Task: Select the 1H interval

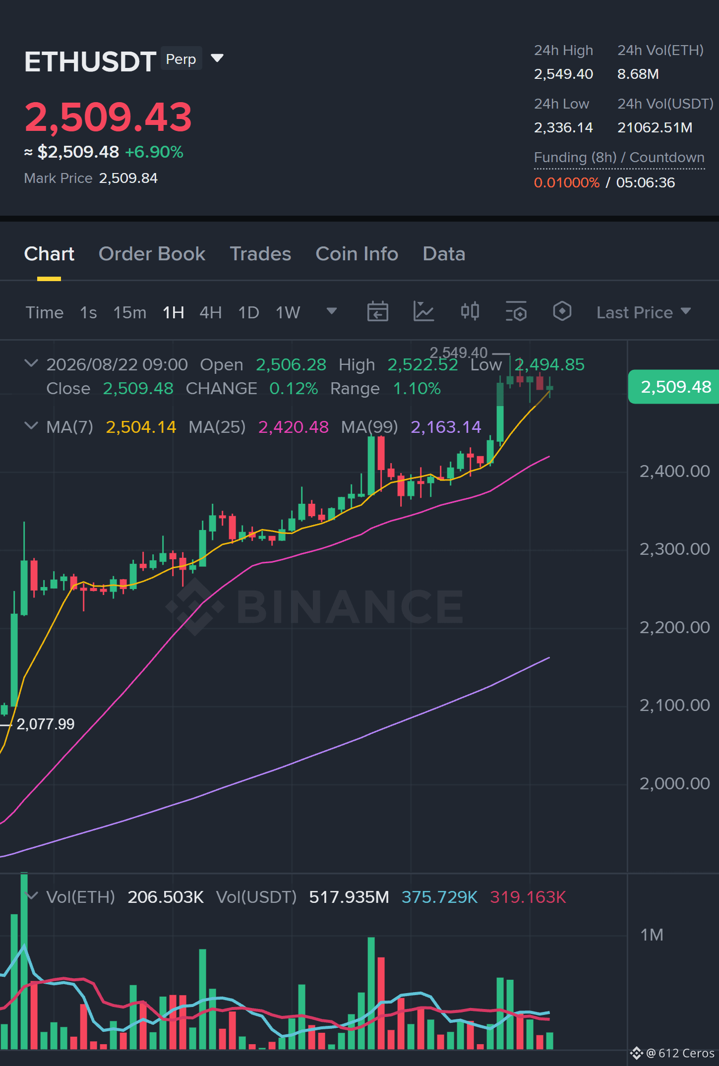Action: pyautogui.click(x=174, y=312)
